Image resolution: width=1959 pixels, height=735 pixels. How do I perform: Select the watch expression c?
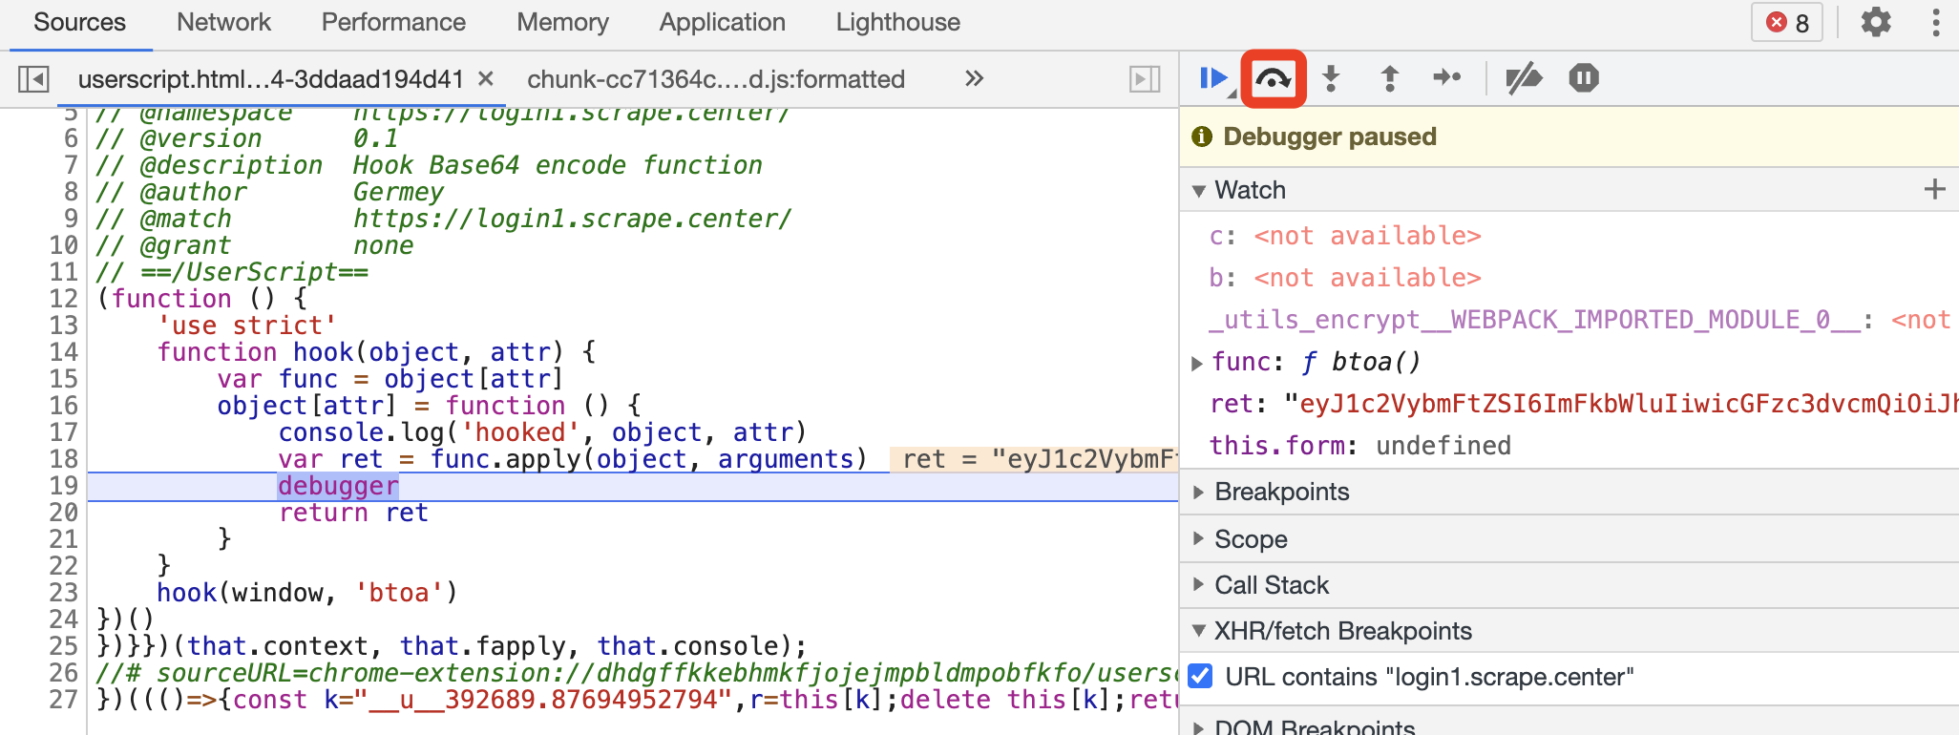[1345, 236]
